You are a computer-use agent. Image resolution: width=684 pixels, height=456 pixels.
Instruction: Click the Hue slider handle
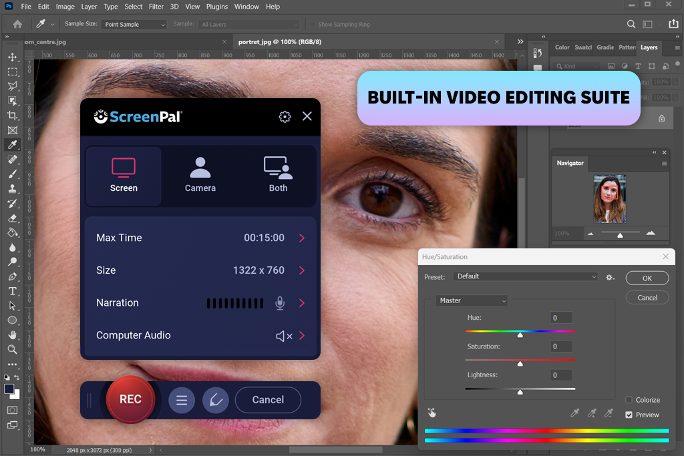click(520, 334)
